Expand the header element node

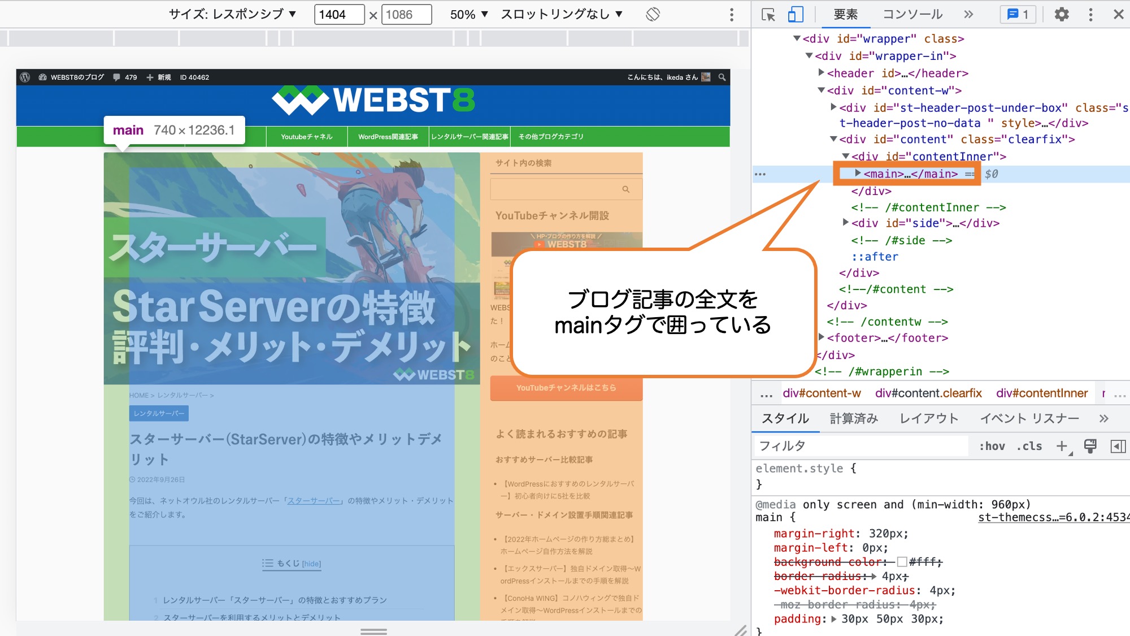(821, 73)
